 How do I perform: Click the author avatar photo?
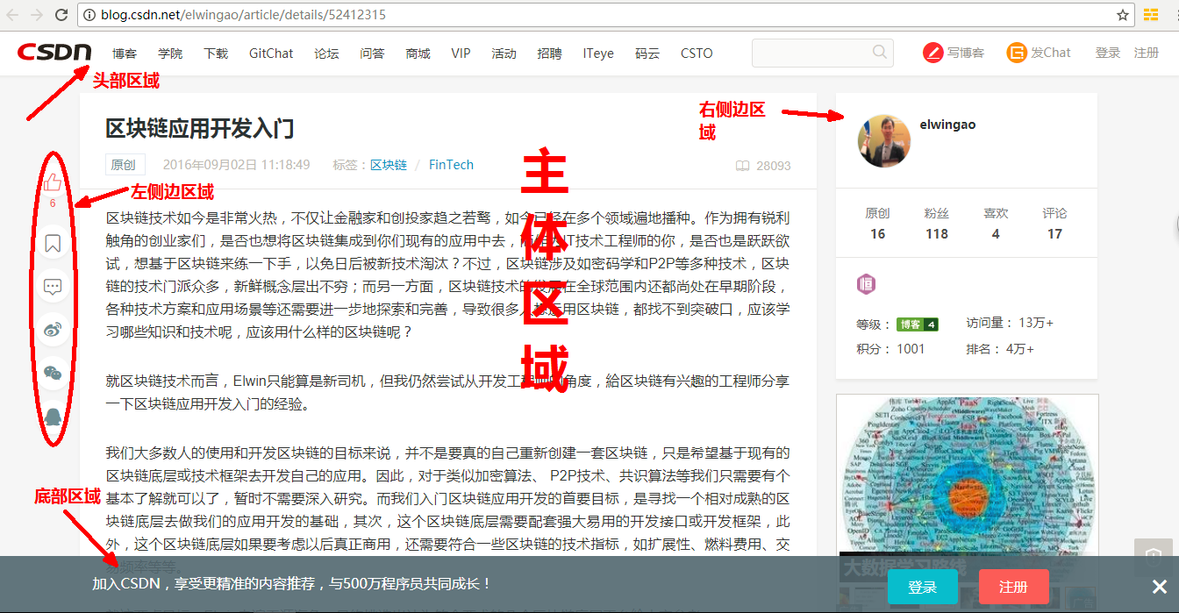click(883, 140)
